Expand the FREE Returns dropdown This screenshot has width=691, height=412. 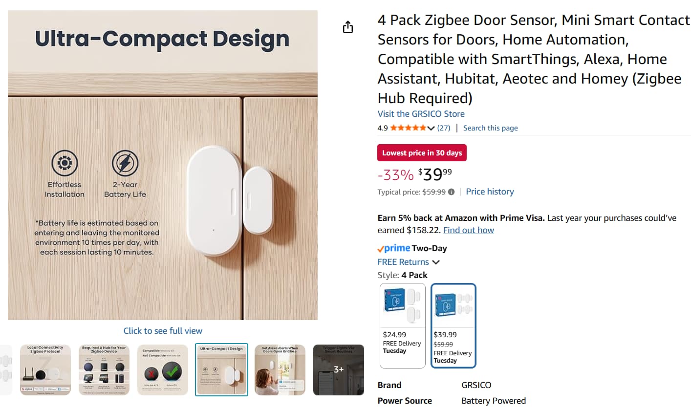(436, 262)
